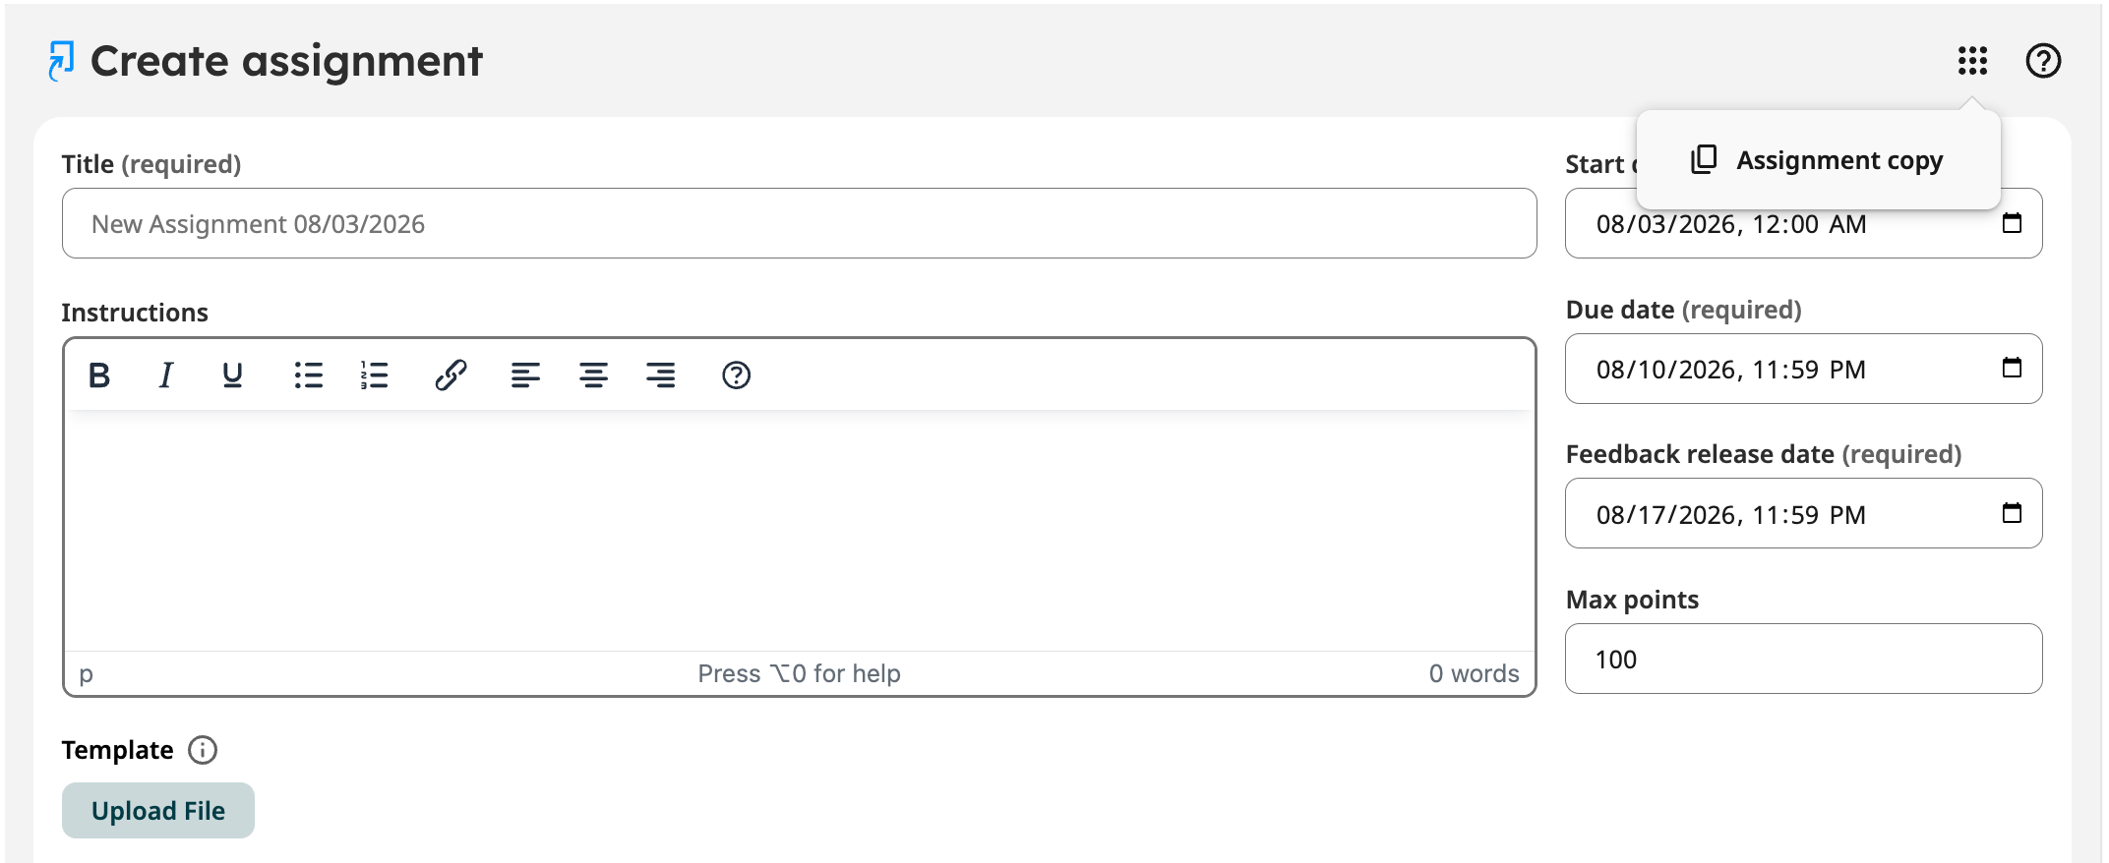
Task: Focus the Title input field
Action: click(799, 223)
